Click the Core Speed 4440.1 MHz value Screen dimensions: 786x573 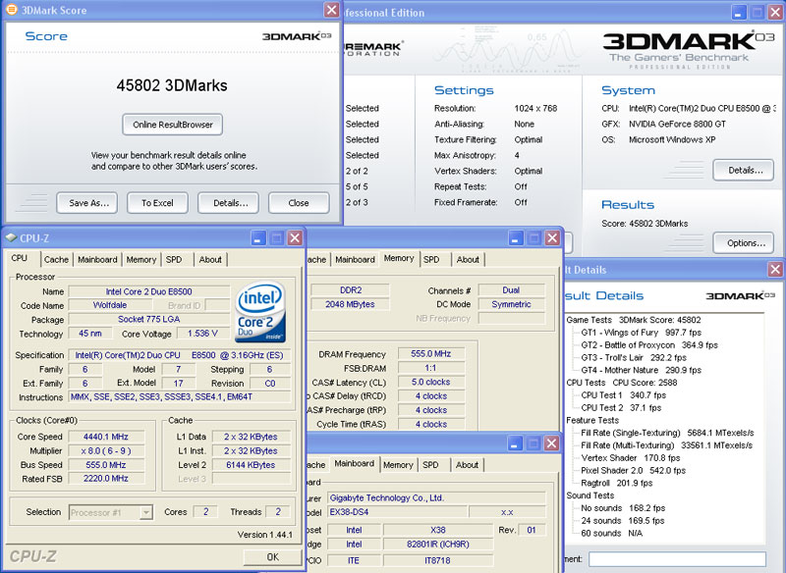point(106,437)
